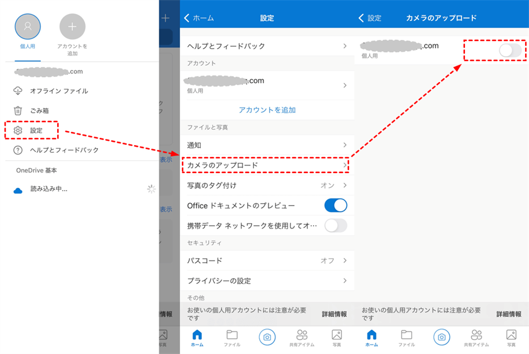Tap the camera scan icon in settings bottom bar
The width and height of the screenshot is (529, 354).
point(267,337)
